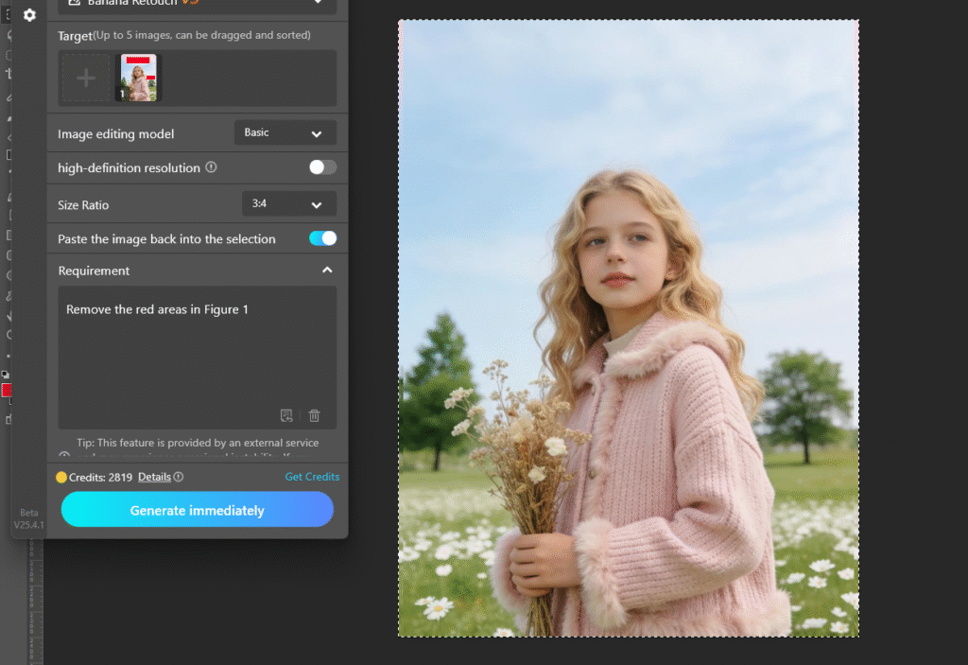Open the Get Credits link

pos(312,476)
